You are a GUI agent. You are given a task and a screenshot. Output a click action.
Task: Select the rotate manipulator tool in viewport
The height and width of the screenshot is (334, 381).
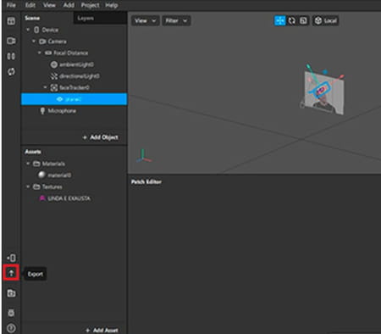click(292, 20)
